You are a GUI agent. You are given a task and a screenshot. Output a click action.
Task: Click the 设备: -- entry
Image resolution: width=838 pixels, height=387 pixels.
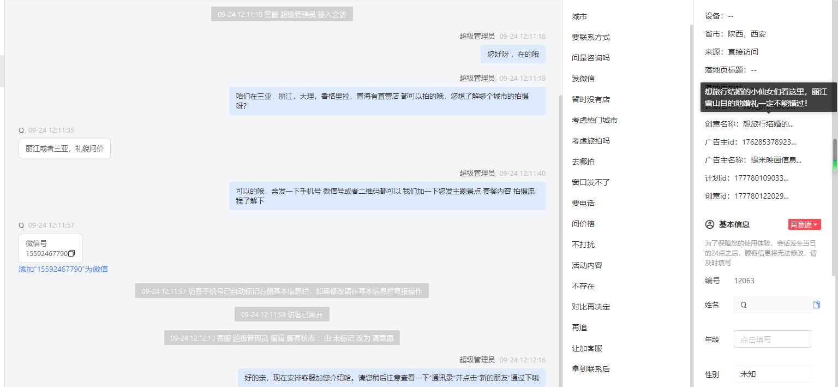click(x=719, y=16)
